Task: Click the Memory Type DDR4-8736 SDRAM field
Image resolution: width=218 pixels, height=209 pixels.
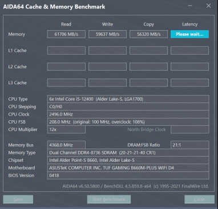Action: coord(128,153)
